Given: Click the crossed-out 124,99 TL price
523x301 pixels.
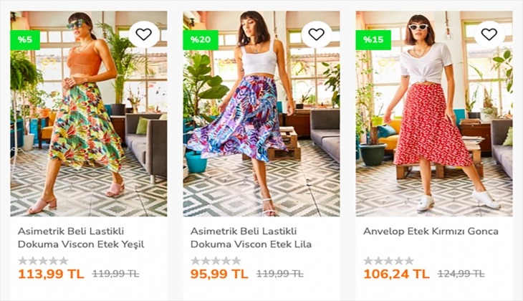Looking at the screenshot, I should (461, 274).
